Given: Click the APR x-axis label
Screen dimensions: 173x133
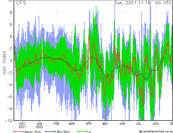Looking at the screenshot, I should pyautogui.click(x=89, y=124).
